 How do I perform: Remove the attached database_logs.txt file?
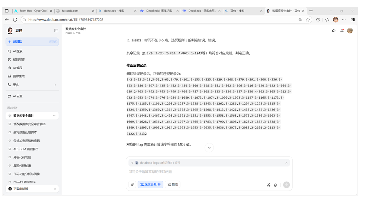tap(286, 163)
